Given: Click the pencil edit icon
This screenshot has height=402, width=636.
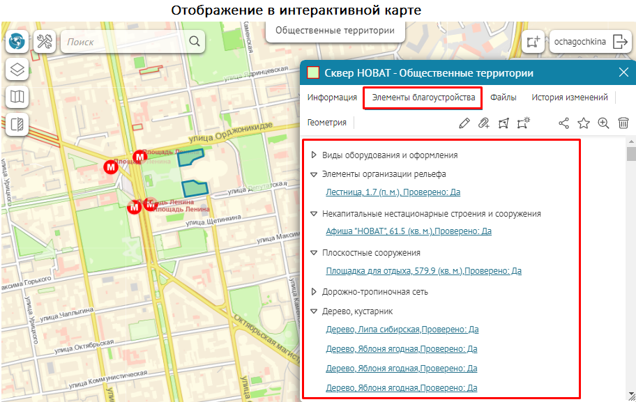Looking at the screenshot, I should tap(464, 123).
